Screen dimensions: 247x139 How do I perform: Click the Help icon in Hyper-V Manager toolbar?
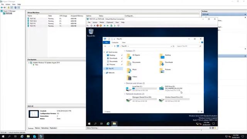click(x=15, y=8)
